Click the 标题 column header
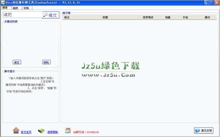 107,17
